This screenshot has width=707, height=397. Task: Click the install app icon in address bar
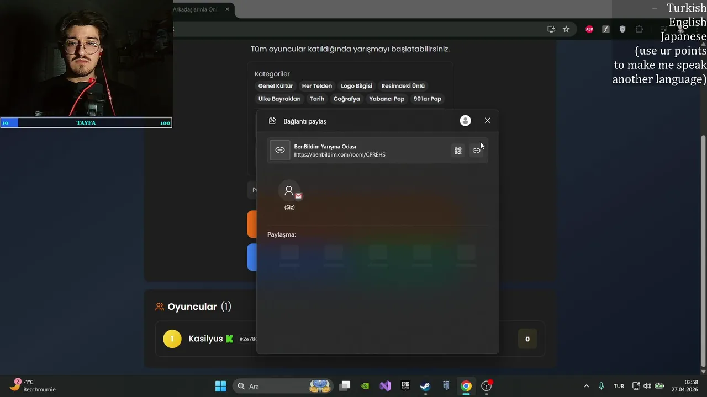pyautogui.click(x=551, y=29)
